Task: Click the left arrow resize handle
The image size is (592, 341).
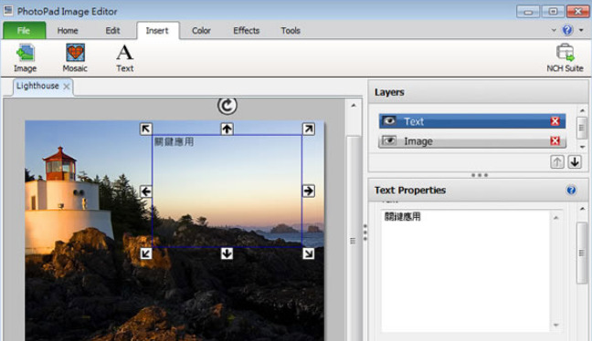Action: coord(146,191)
